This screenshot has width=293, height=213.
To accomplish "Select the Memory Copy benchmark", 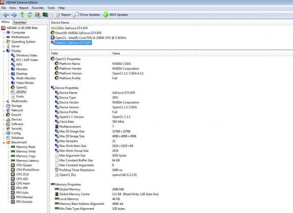I will [26, 156].
